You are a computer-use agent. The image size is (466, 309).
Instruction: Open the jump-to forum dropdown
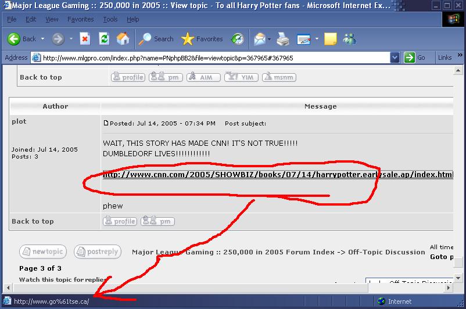(409, 281)
